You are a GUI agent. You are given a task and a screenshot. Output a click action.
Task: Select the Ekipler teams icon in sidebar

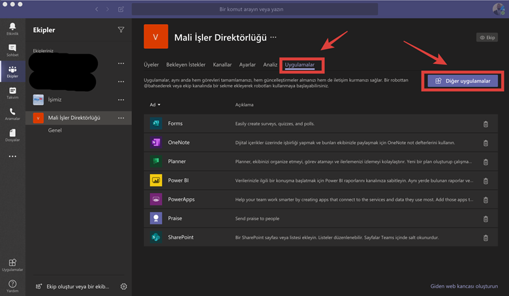pyautogui.click(x=12, y=72)
